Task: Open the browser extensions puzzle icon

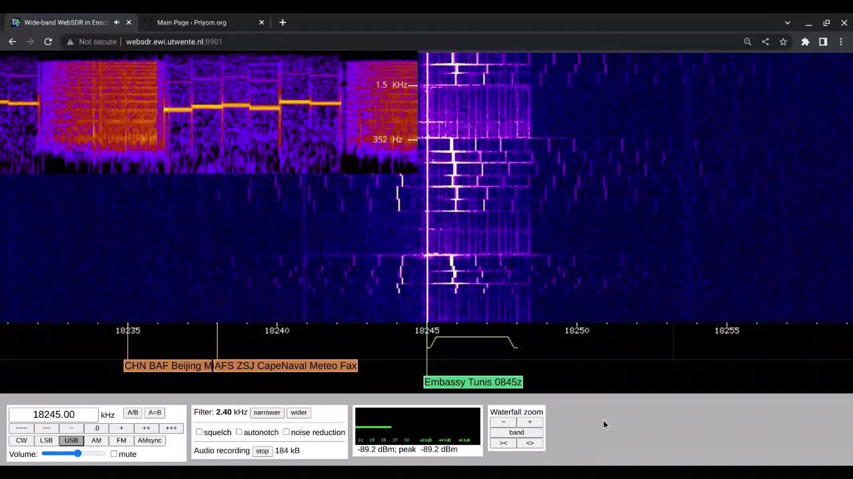Action: coord(805,41)
